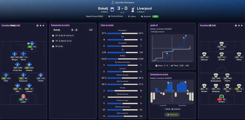Click the Possession stat bar

pyautogui.click(x=122, y=33)
